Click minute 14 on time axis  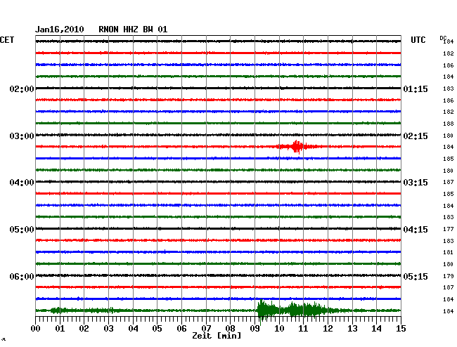point(376,328)
